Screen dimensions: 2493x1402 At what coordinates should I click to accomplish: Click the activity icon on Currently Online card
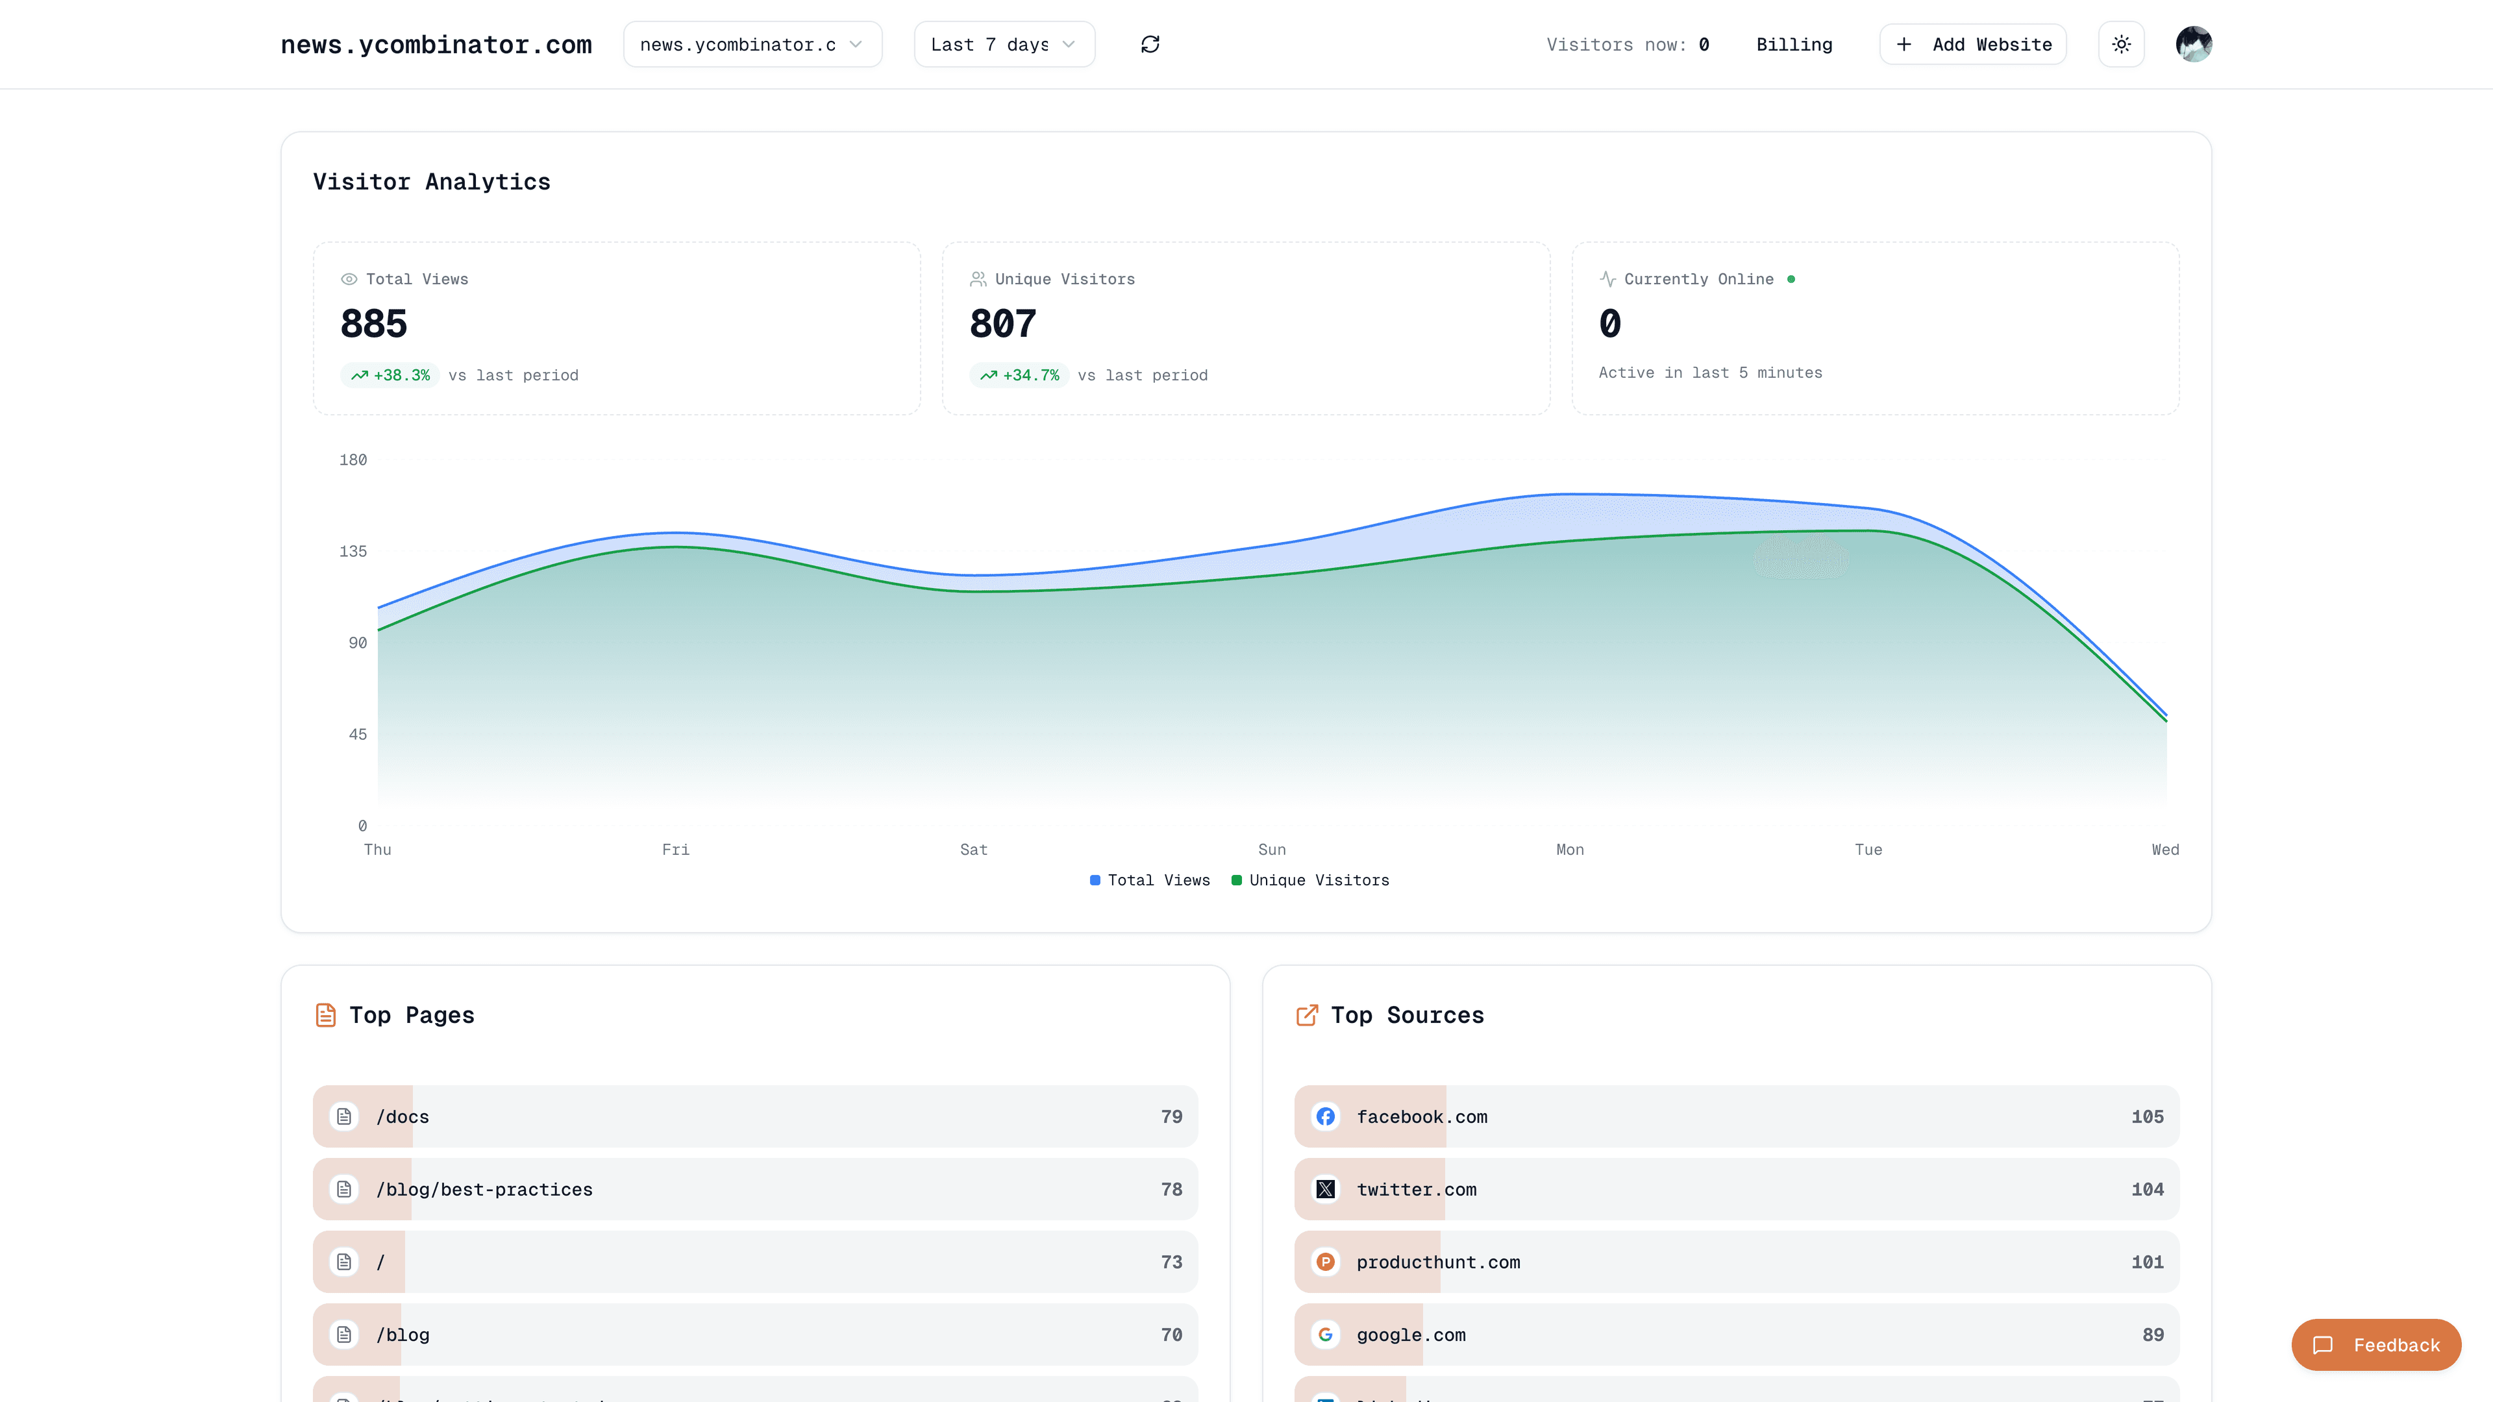pos(1607,278)
